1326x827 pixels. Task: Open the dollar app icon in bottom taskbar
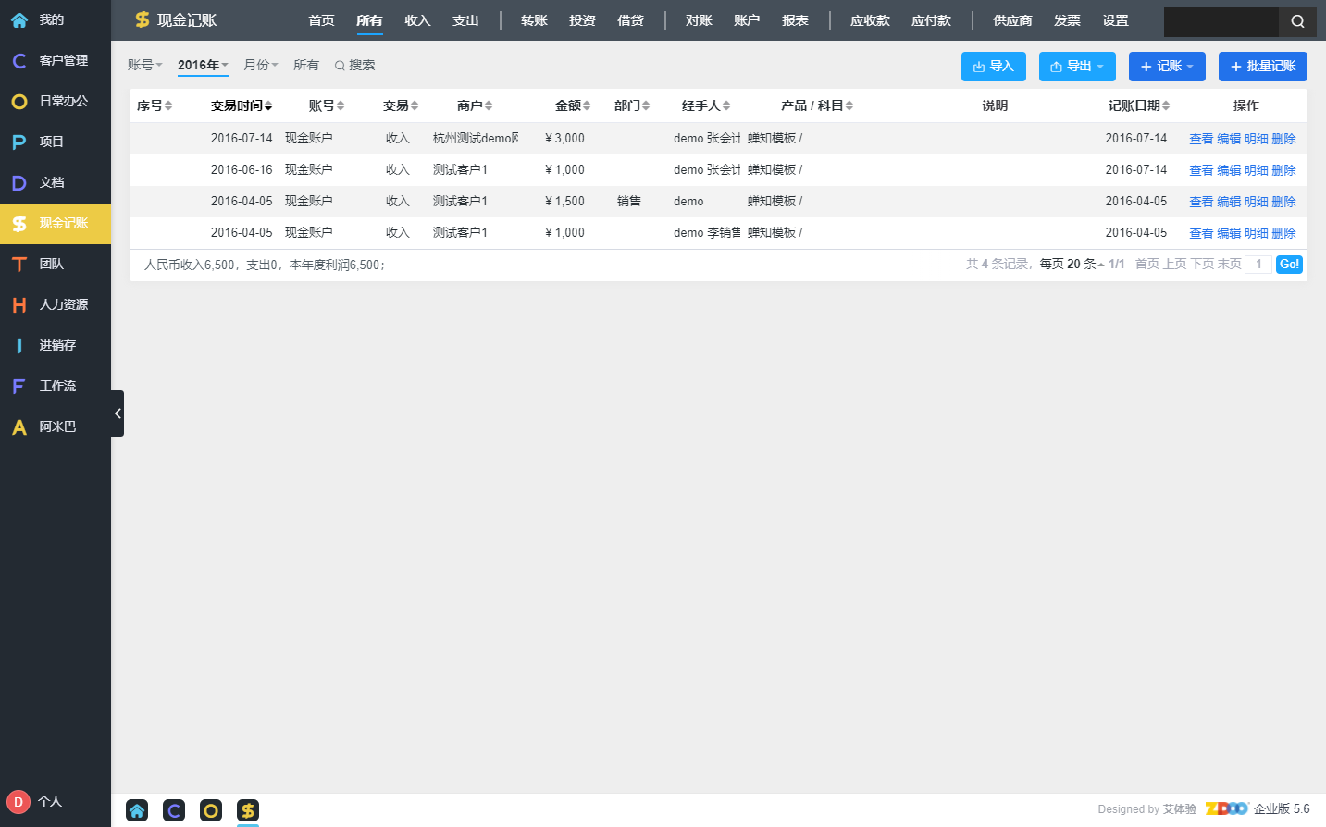248,811
